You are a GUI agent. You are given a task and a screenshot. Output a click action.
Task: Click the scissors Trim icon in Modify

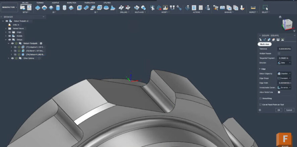153,7
